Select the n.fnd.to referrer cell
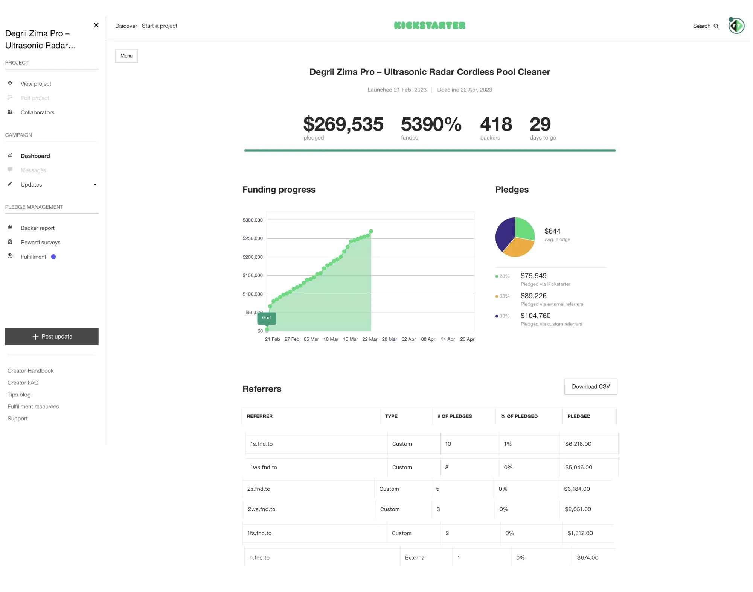The width and height of the screenshot is (753, 592). click(x=322, y=558)
